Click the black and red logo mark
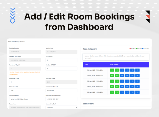Screen dimensions: 159x117 point(147,17)
